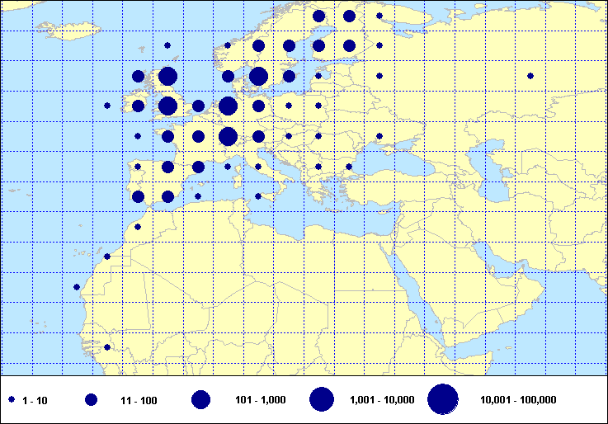Click the "1,001 - 10,000" legend label
This screenshot has height=424, width=608.
(x=382, y=400)
